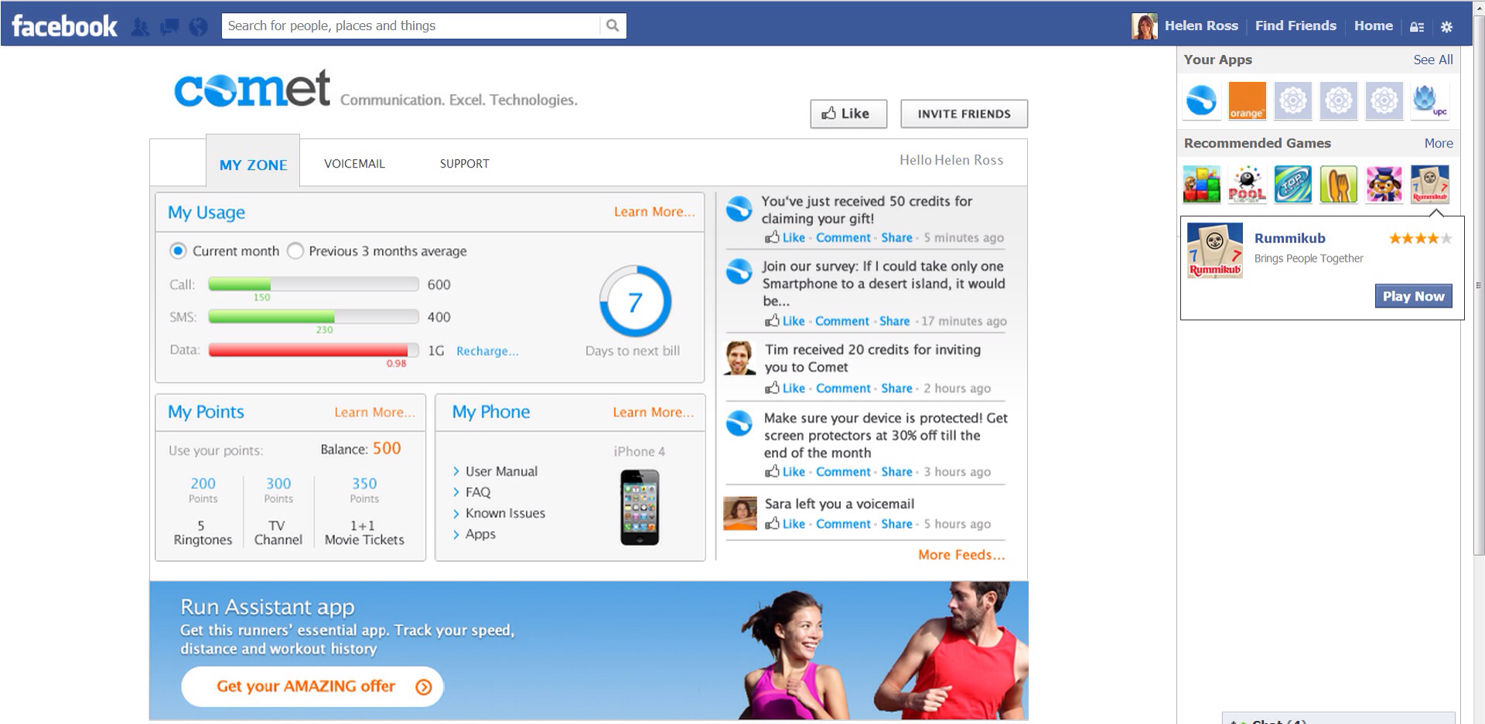Click the Data usage red bar
Viewport: 1485px width, 724px height.
pyautogui.click(x=309, y=350)
